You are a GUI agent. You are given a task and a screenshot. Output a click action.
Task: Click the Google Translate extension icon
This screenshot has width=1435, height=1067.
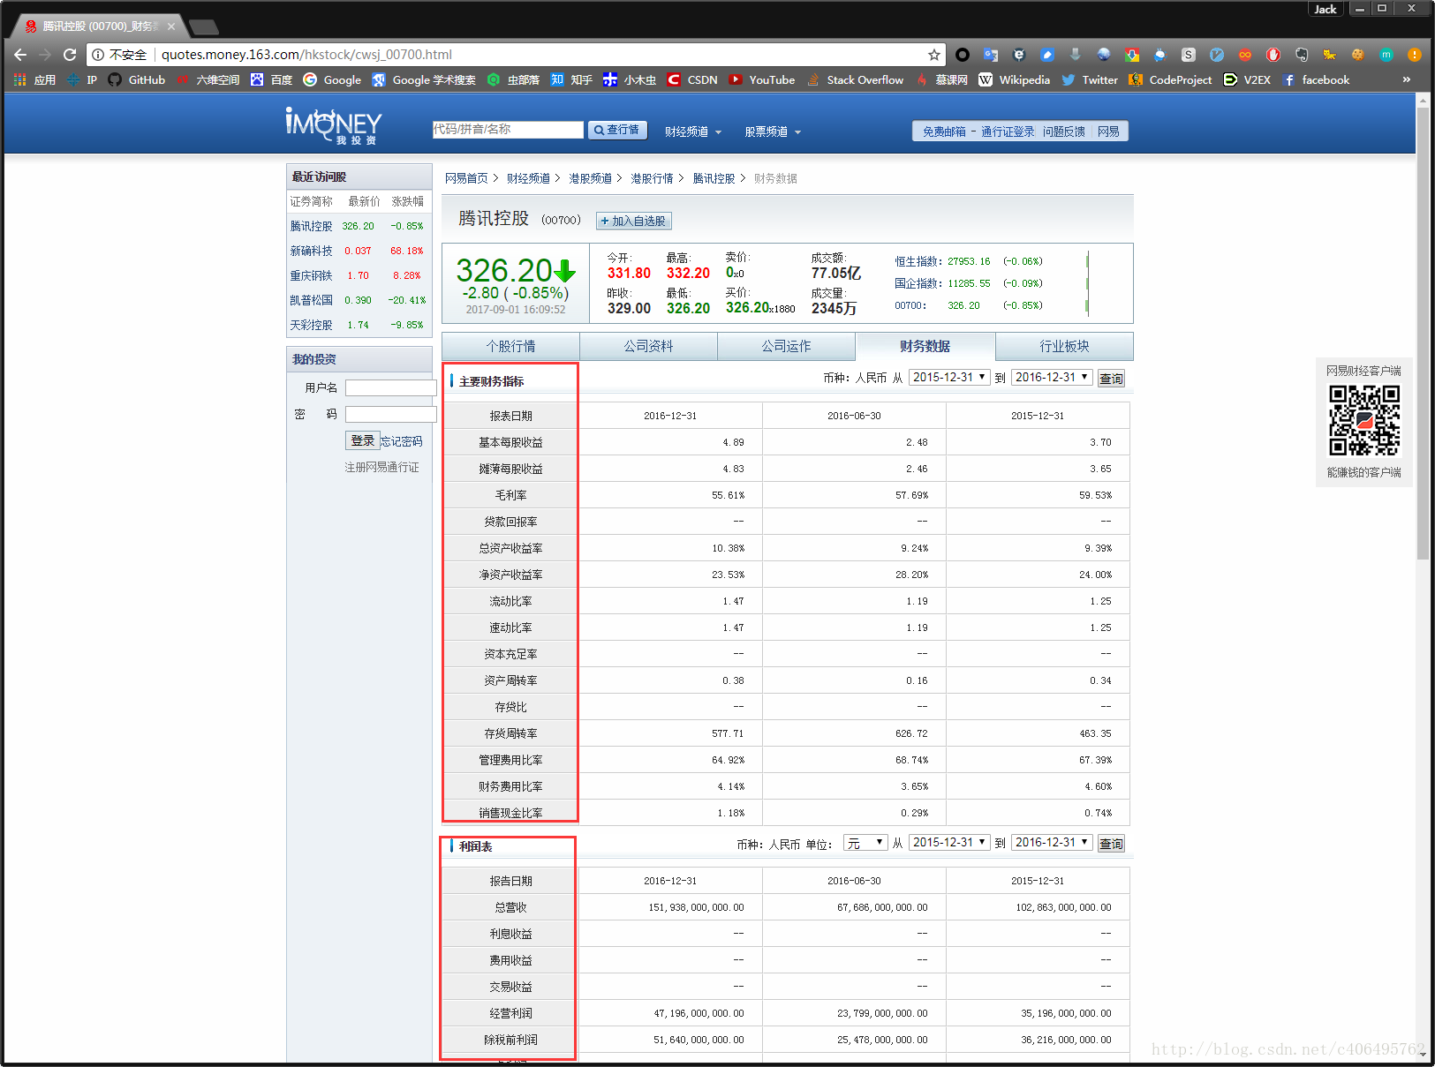tap(990, 55)
